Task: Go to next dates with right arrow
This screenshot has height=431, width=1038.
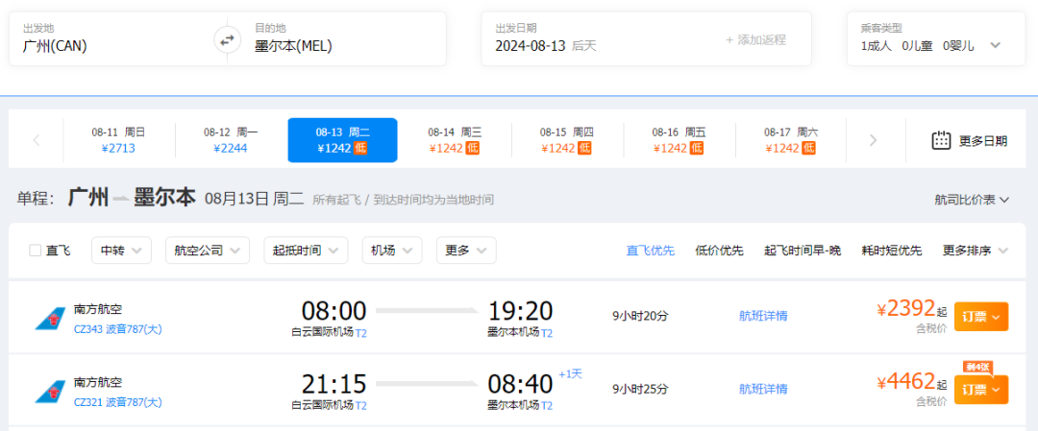Action: [x=873, y=140]
